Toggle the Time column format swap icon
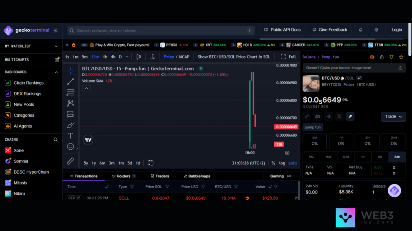This screenshot has width=412, height=231. tap(107, 187)
